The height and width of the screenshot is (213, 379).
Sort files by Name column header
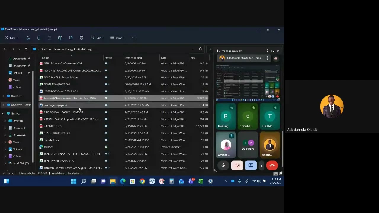pyautogui.click(x=46, y=58)
